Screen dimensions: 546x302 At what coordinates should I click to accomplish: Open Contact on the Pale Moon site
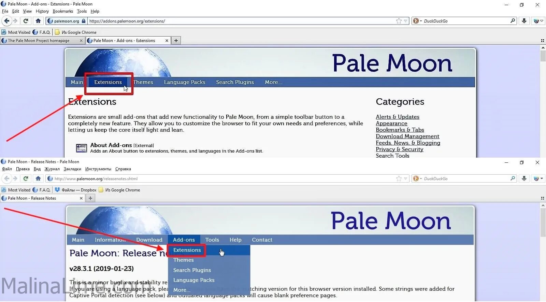click(x=262, y=240)
